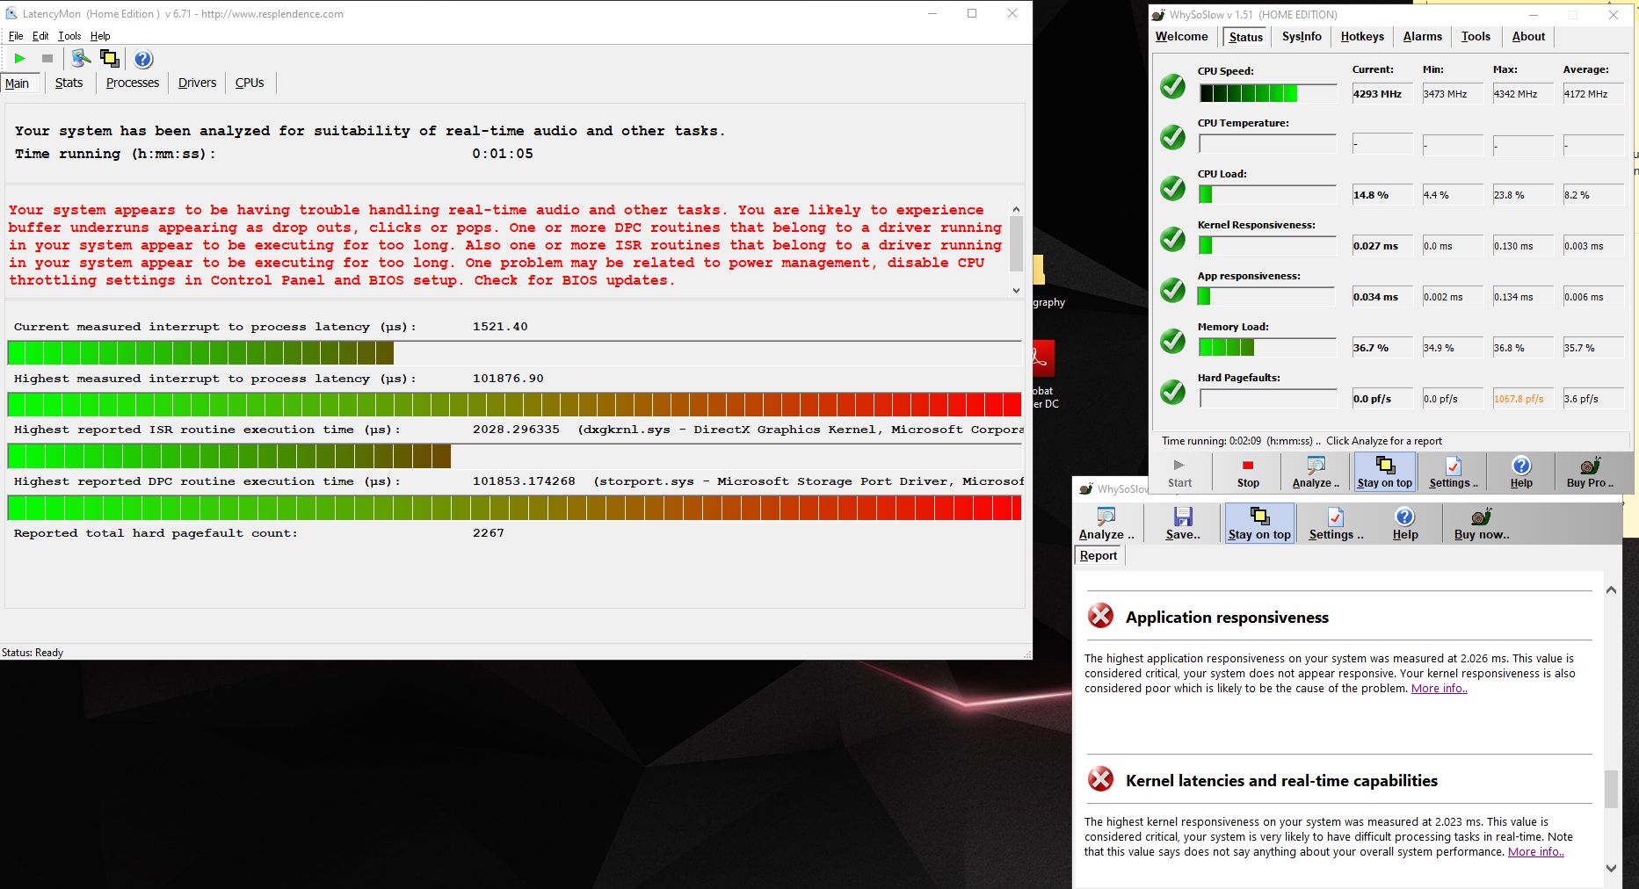Viewport: 1639px width, 889px height.
Task: Click the green check beside Kernel Responsiveness
Action: pyautogui.click(x=1172, y=239)
